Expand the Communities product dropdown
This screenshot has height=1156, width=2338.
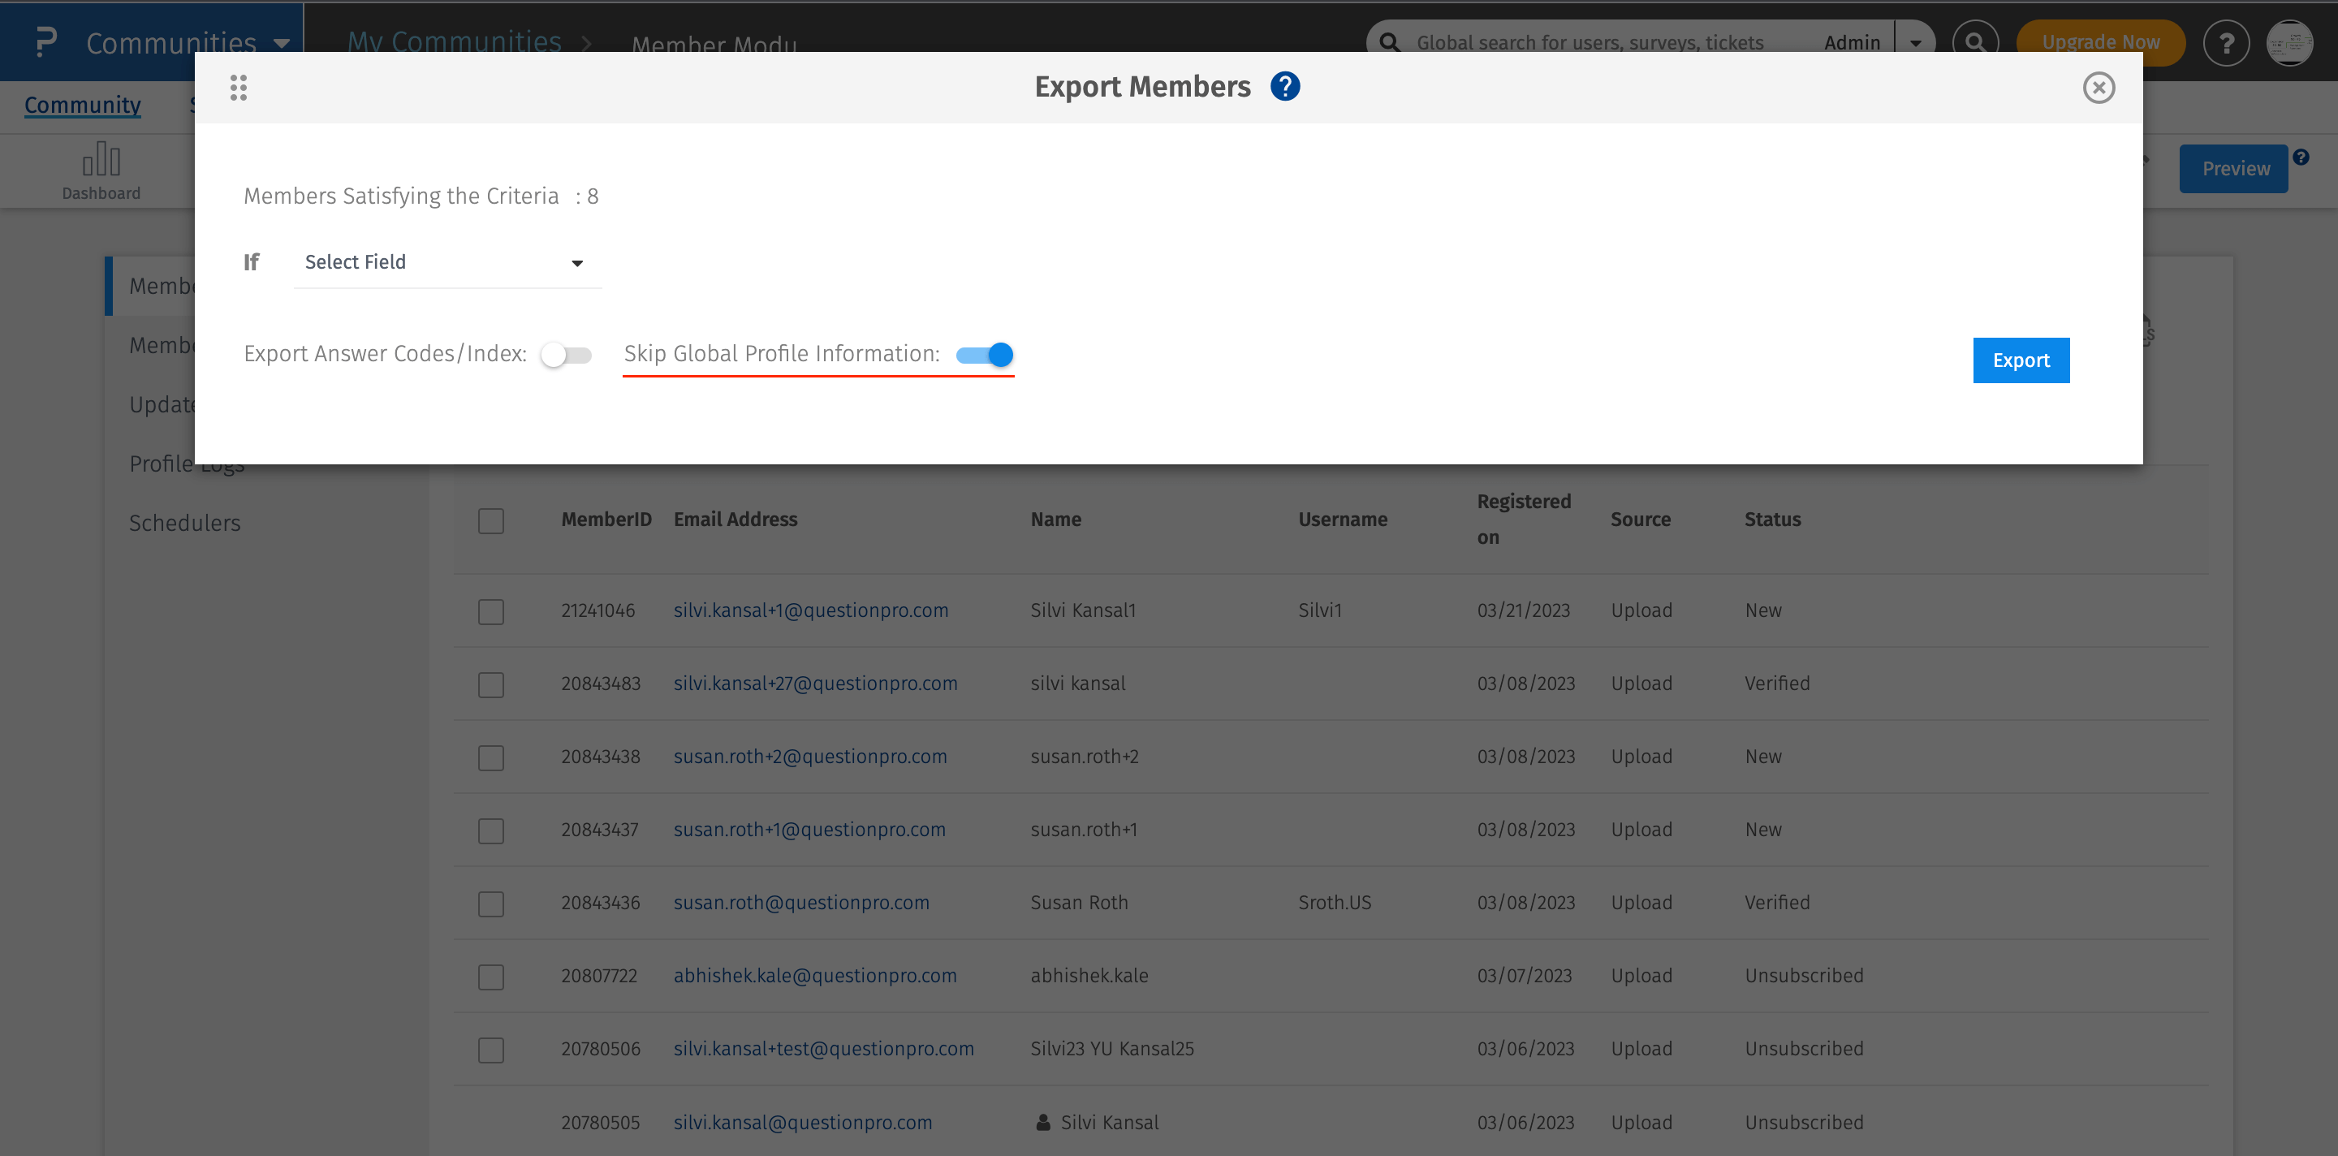tap(282, 43)
